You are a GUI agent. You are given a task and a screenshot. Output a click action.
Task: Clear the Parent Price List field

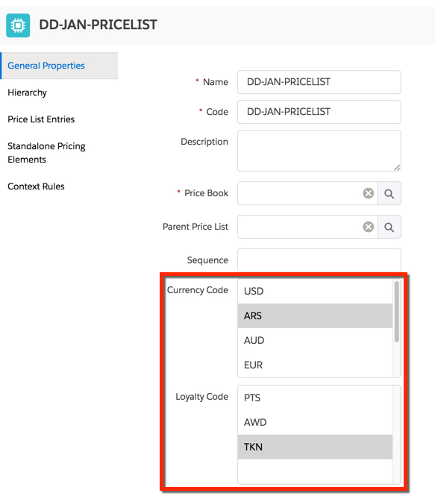tap(368, 227)
